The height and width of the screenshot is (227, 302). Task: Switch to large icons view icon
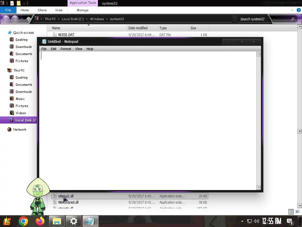click(x=298, y=212)
